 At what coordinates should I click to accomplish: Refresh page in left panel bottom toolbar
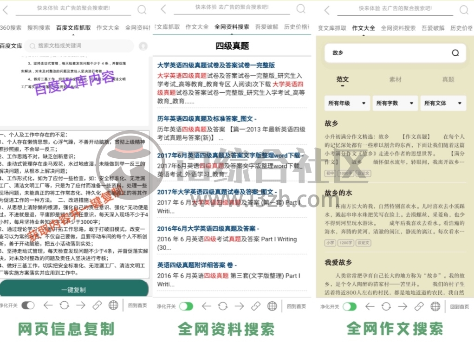click(x=65, y=305)
